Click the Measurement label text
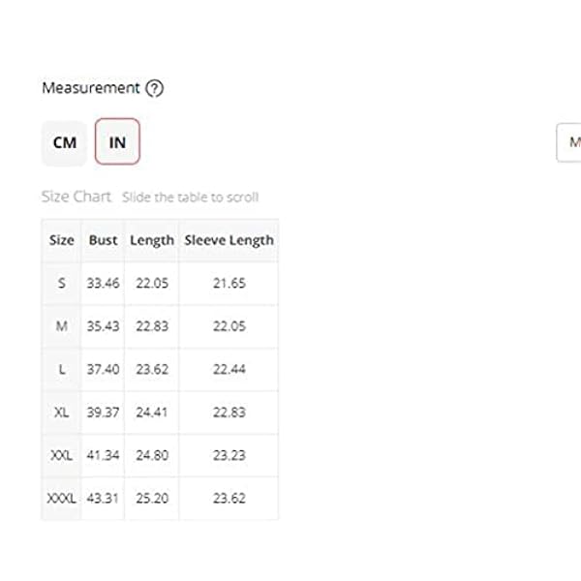Image resolution: width=581 pixels, height=581 pixels. click(x=91, y=88)
